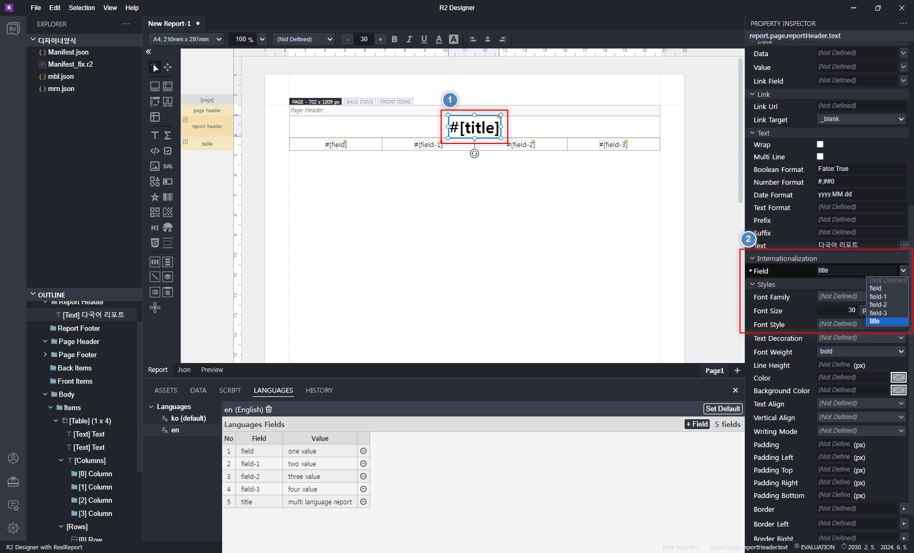Viewport: 914px width, 553px height.
Task: Select the pointer selection tool
Action: click(154, 67)
